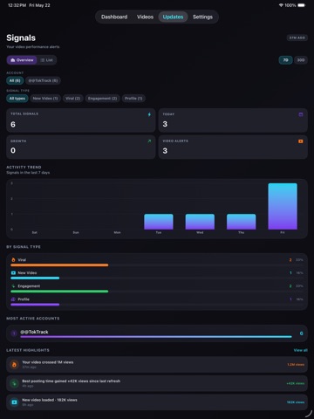Click video icon on New video loaded highlight
The height and width of the screenshot is (419, 314).
point(14,402)
